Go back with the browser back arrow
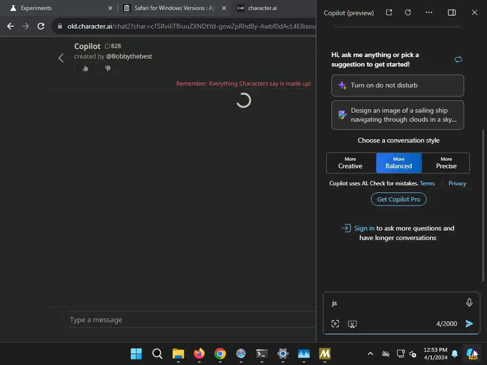Screen dimensions: 487x365 pos(10,27)
